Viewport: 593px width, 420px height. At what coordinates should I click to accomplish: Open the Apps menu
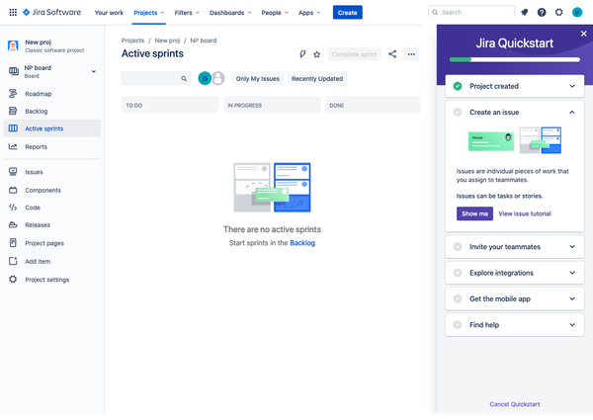pos(309,13)
